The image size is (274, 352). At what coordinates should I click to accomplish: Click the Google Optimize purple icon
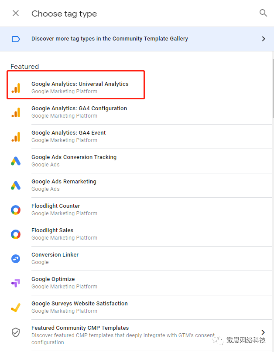coord(16,283)
